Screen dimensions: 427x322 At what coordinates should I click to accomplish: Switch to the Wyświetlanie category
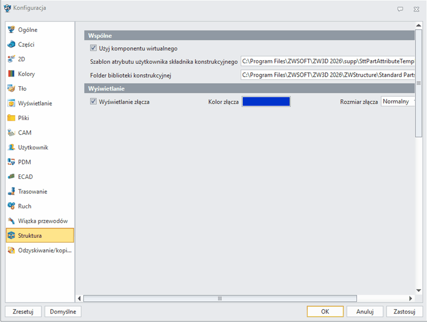pyautogui.click(x=35, y=103)
